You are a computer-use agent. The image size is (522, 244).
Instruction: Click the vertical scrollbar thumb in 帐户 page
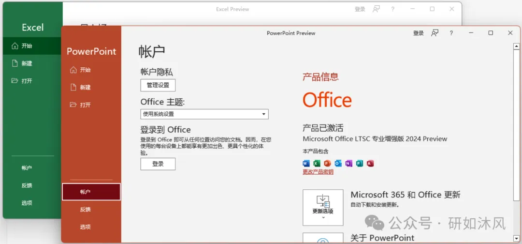516,126
